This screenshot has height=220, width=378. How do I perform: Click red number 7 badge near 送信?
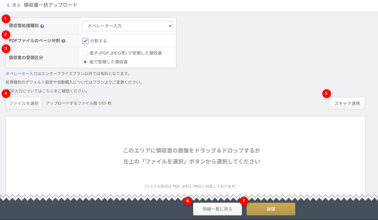(x=244, y=201)
